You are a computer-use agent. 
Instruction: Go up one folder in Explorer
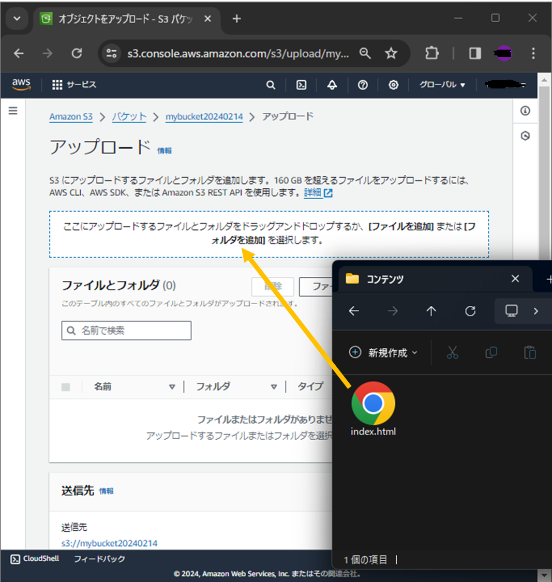431,311
